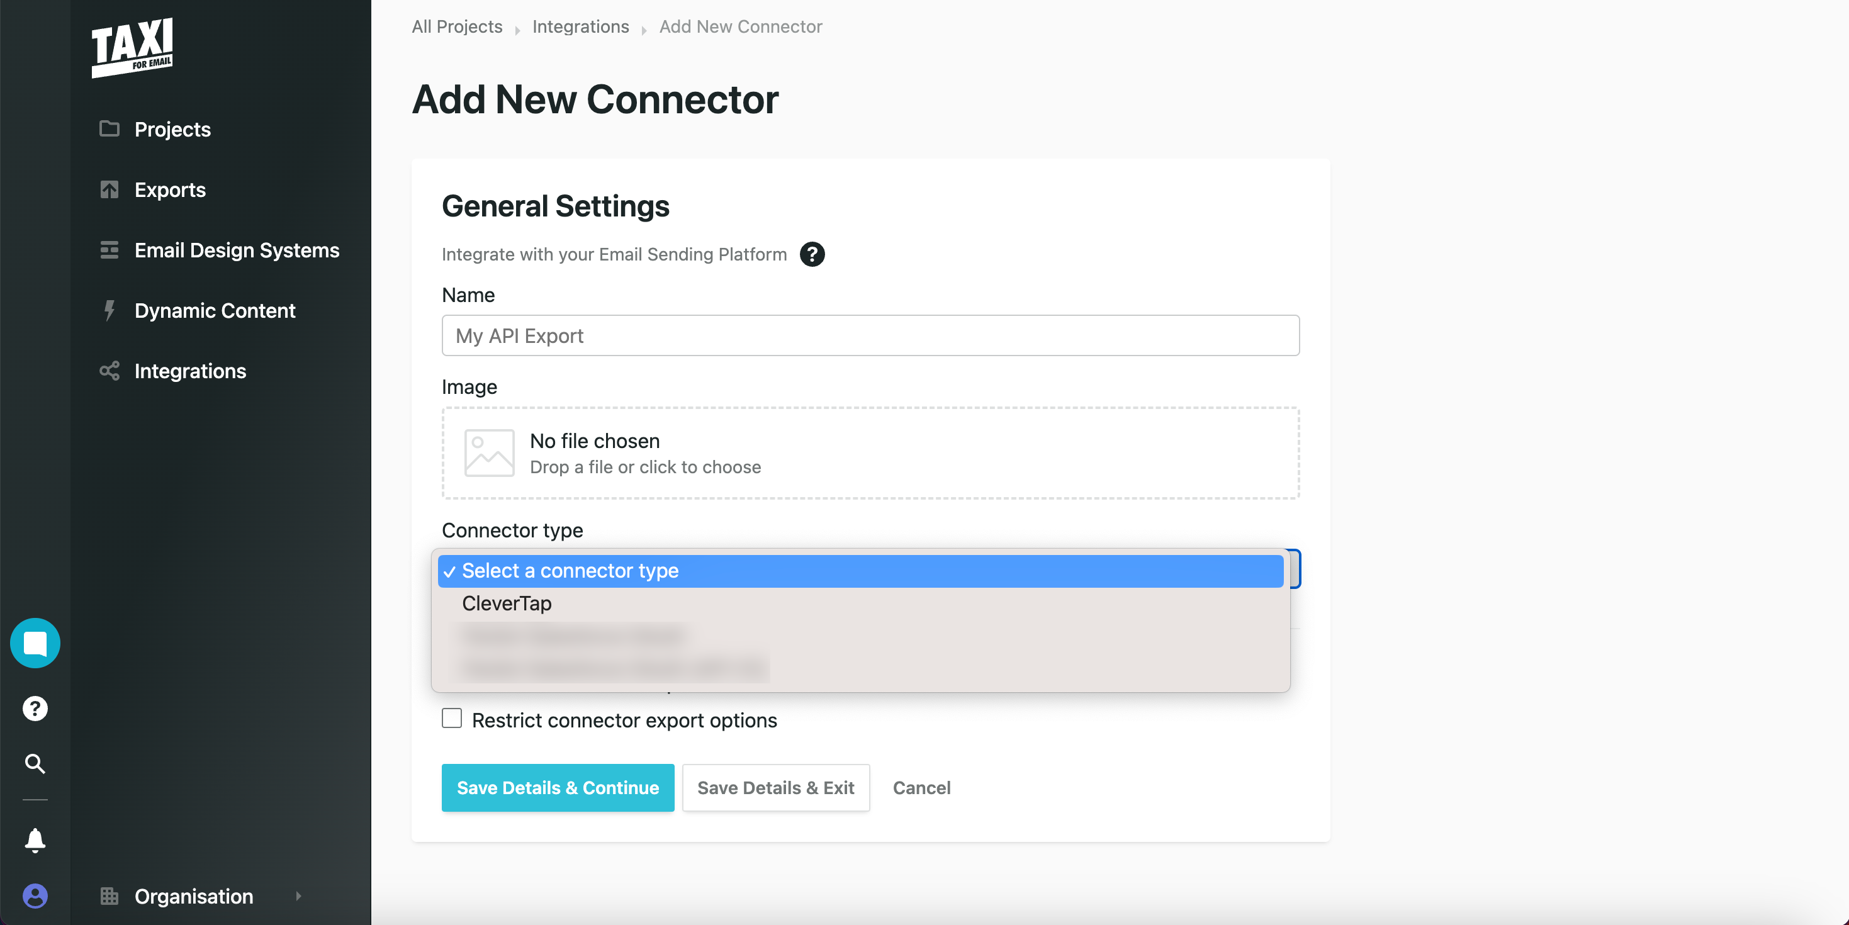Screen dimensions: 1849x925
Task: Open Integrations menu item
Action: (x=190, y=371)
